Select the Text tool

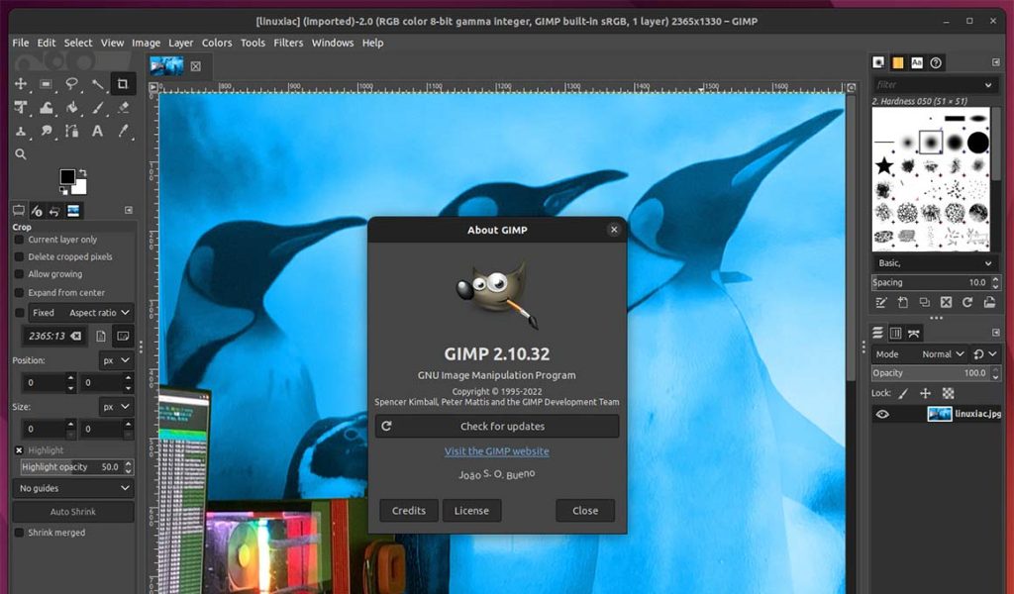98,132
